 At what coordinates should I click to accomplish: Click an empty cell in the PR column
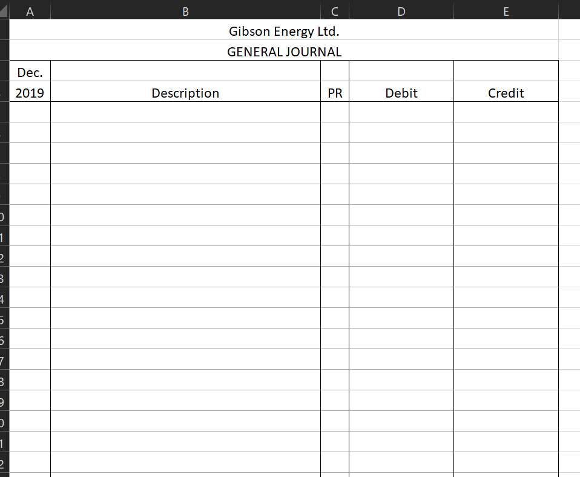click(334, 112)
